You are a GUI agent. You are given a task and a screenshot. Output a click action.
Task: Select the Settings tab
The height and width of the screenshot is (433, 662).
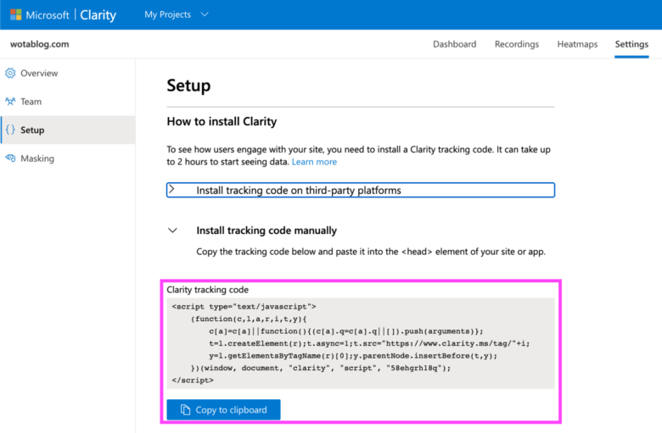(631, 44)
